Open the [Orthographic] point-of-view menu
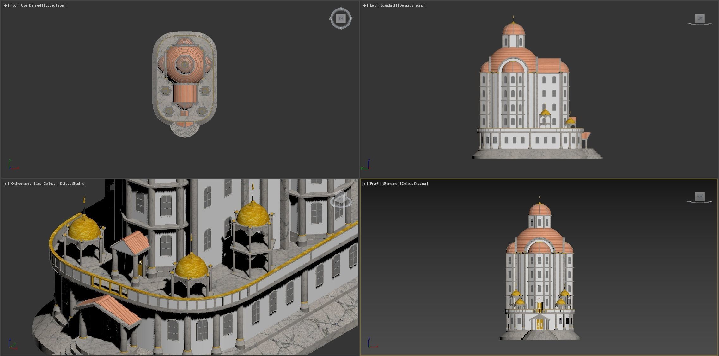719x356 pixels. (21, 184)
